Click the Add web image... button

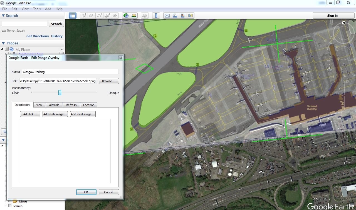point(55,114)
